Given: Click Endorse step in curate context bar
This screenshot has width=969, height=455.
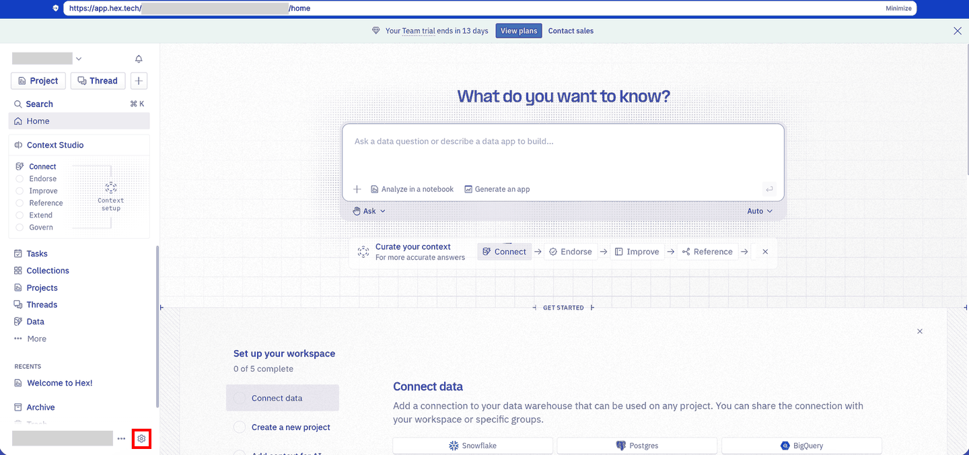Looking at the screenshot, I should point(571,252).
